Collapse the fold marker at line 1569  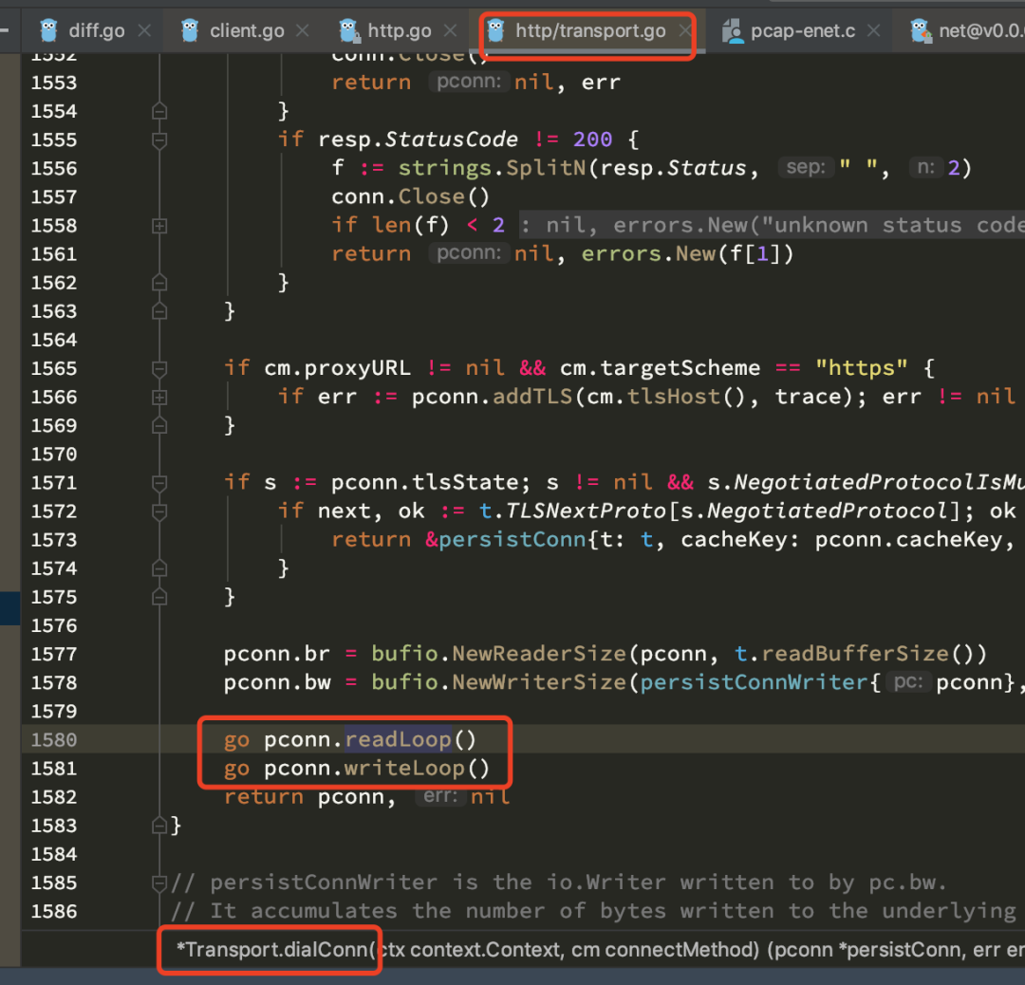159,426
